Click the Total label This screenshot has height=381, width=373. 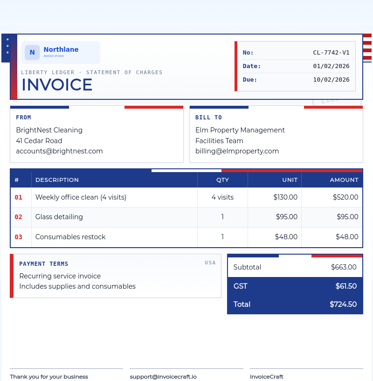242,305
